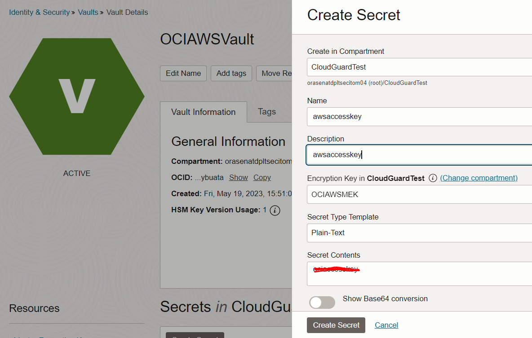
Task: Navigate to Identity & Security breadcrumb
Action: [39, 12]
